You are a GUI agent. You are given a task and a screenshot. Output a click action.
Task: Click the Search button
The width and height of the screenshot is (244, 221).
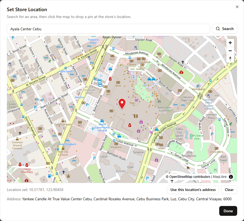coord(225,29)
